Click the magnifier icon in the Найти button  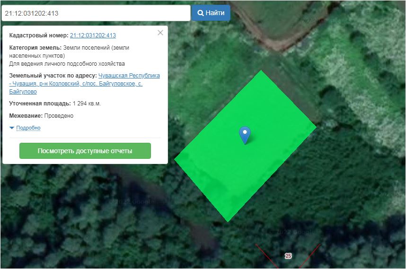click(200, 13)
